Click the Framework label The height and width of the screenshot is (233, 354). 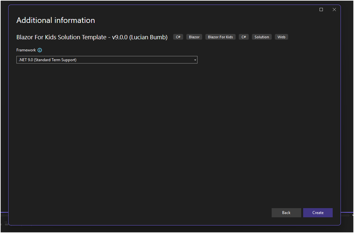coord(26,50)
